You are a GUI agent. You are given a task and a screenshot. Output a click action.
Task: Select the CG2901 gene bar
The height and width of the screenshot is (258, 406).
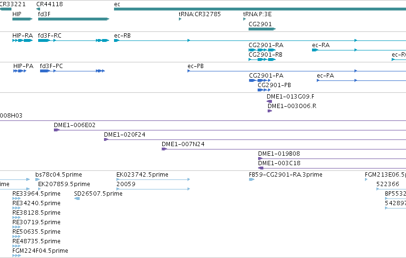(262, 29)
